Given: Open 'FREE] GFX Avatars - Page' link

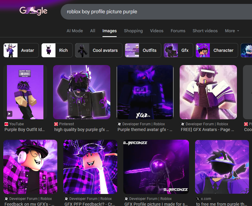Looking at the screenshot, I should [207, 130].
